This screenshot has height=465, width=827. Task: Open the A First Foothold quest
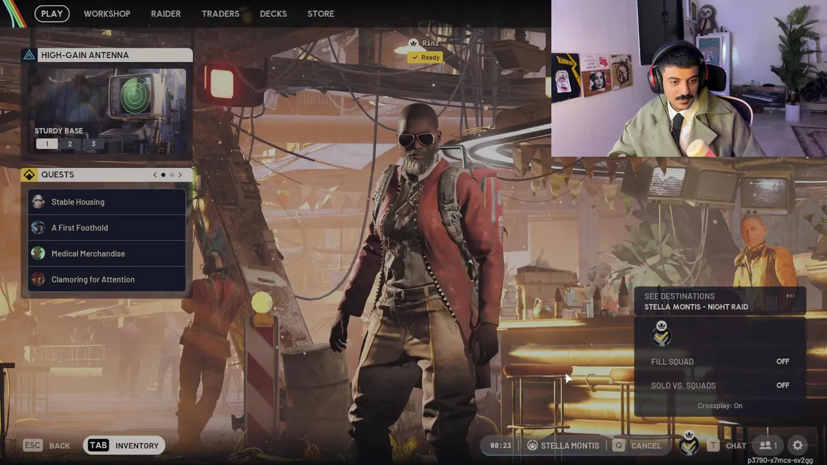(107, 228)
